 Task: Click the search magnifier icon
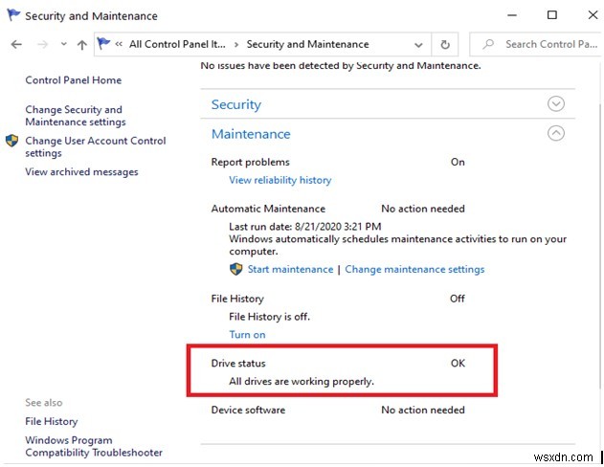click(488, 44)
